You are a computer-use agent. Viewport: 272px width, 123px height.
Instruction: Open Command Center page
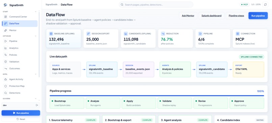[20, 17]
